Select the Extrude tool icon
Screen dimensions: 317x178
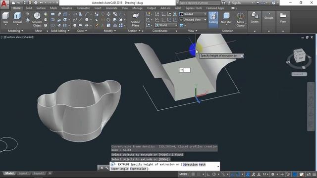[x=17, y=16]
